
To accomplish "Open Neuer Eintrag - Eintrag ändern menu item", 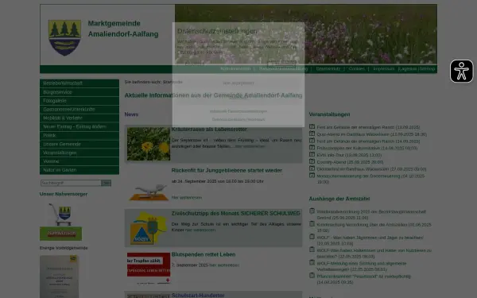I will pyautogui.click(x=79, y=127).
